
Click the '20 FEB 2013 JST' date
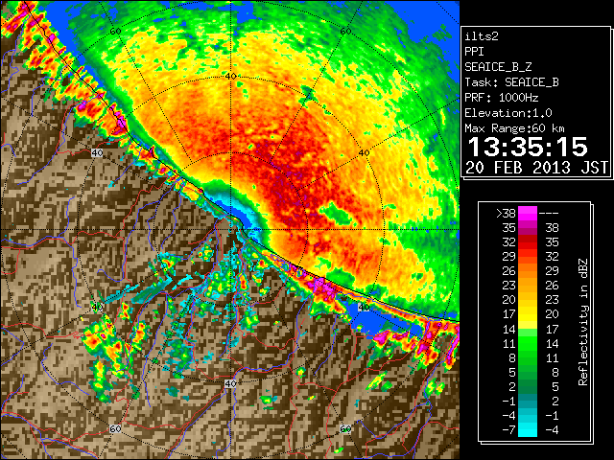(x=536, y=168)
